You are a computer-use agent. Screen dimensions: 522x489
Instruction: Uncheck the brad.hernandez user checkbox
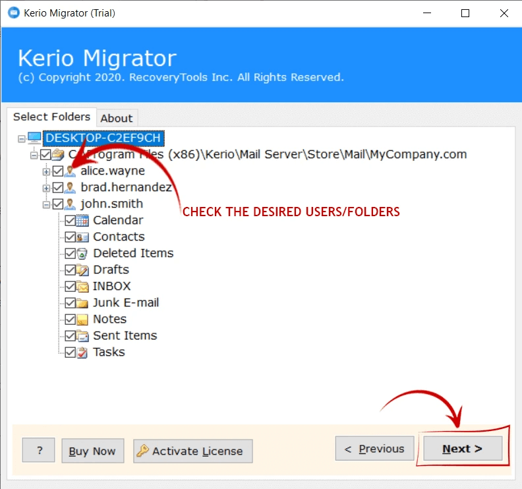click(58, 187)
